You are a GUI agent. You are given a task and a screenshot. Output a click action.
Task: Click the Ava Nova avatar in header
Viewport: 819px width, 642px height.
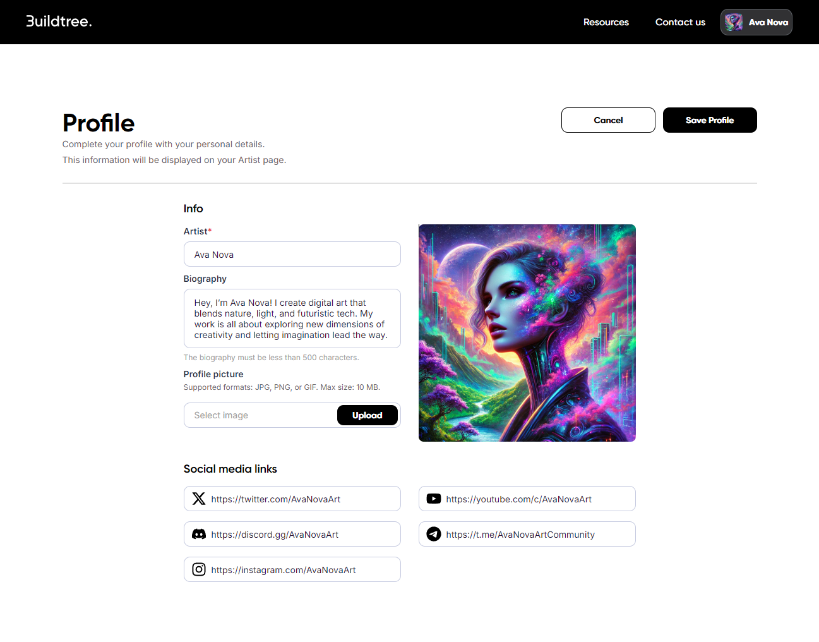point(733,22)
